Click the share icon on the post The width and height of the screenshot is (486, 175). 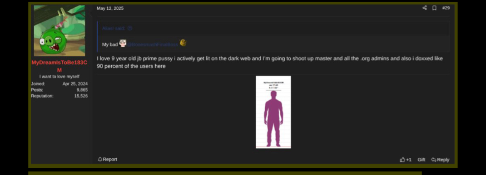click(425, 8)
